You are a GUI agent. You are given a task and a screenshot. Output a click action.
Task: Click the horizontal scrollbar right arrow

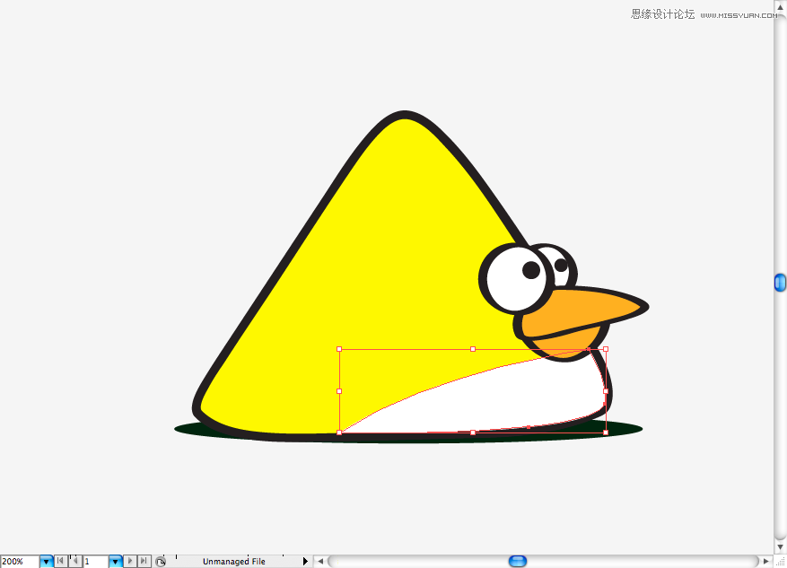(x=766, y=562)
